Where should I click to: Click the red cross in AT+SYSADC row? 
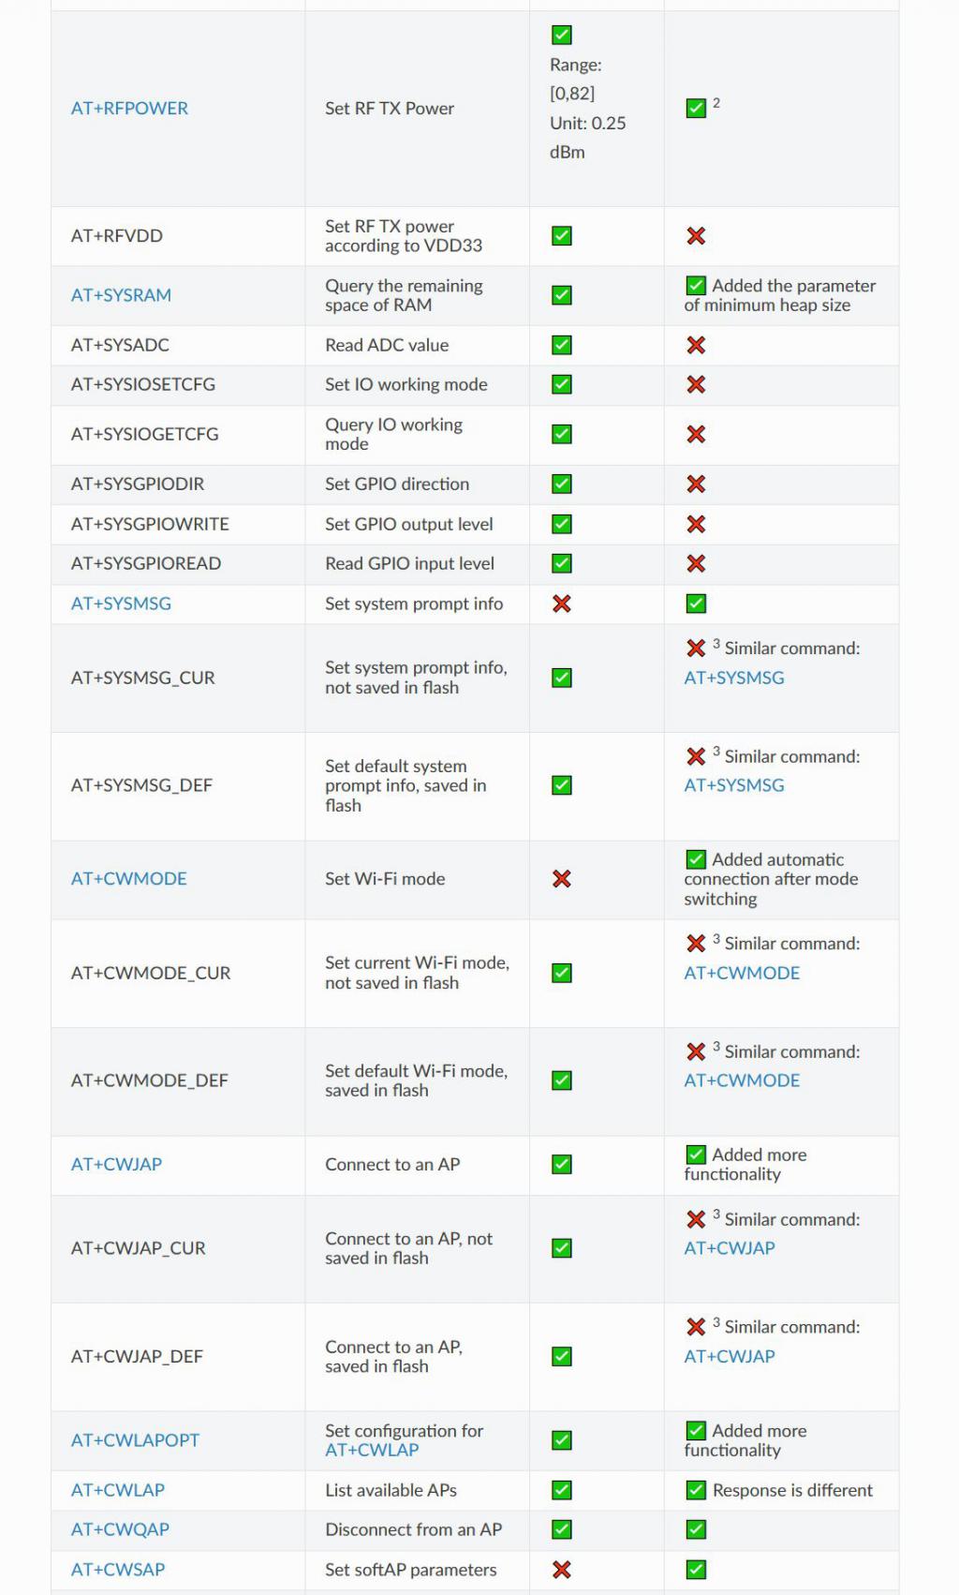pos(696,345)
